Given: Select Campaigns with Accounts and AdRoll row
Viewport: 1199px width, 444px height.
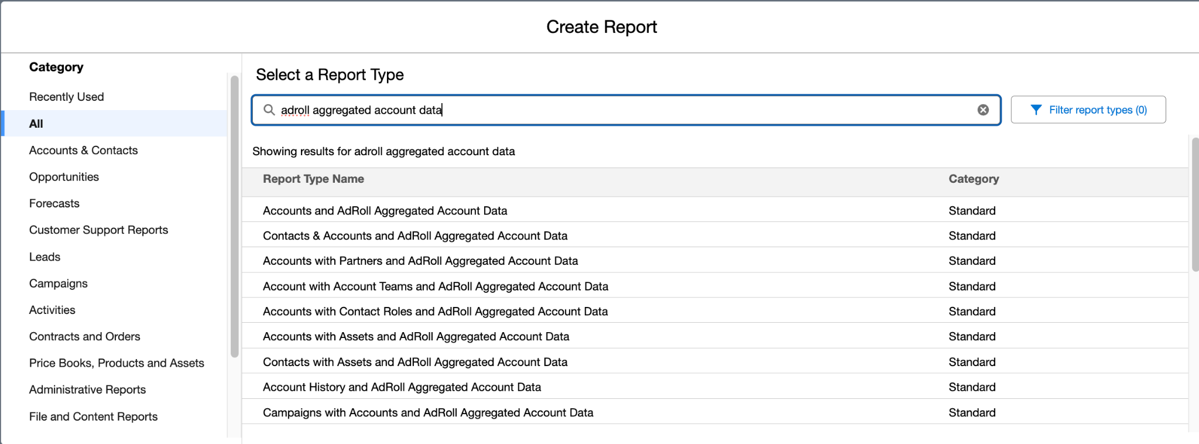Looking at the screenshot, I should (715, 412).
